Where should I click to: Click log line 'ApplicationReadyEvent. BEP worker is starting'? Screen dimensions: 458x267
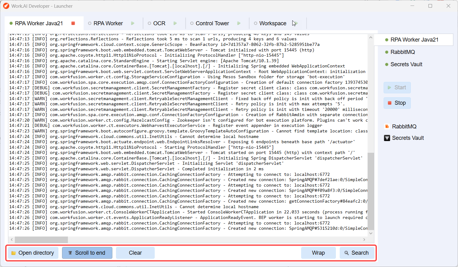point(188,218)
